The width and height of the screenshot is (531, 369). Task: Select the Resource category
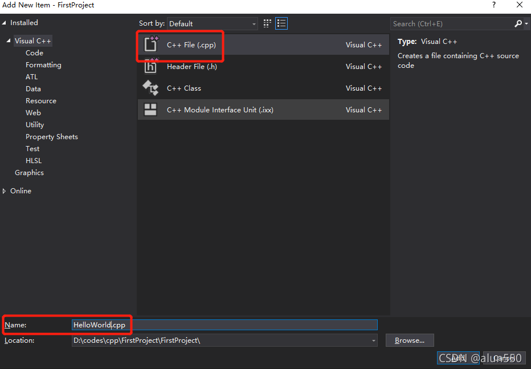41,100
